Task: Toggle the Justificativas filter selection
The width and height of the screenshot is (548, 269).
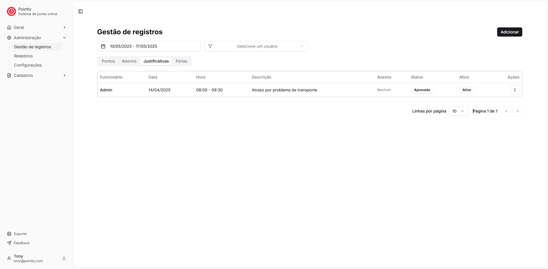Action: coord(156,61)
